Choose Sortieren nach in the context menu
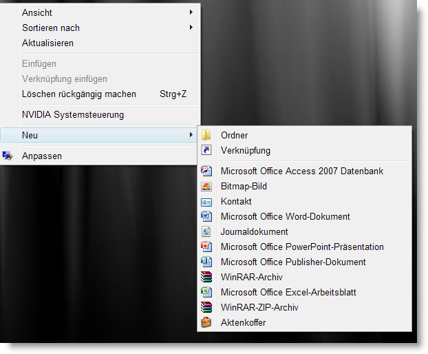 tap(100, 28)
